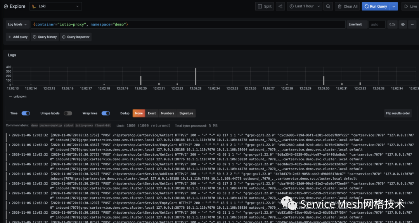Click the demo common label tag
Image resolution: width=419 pixels, height=223 pixels.
[35, 125]
